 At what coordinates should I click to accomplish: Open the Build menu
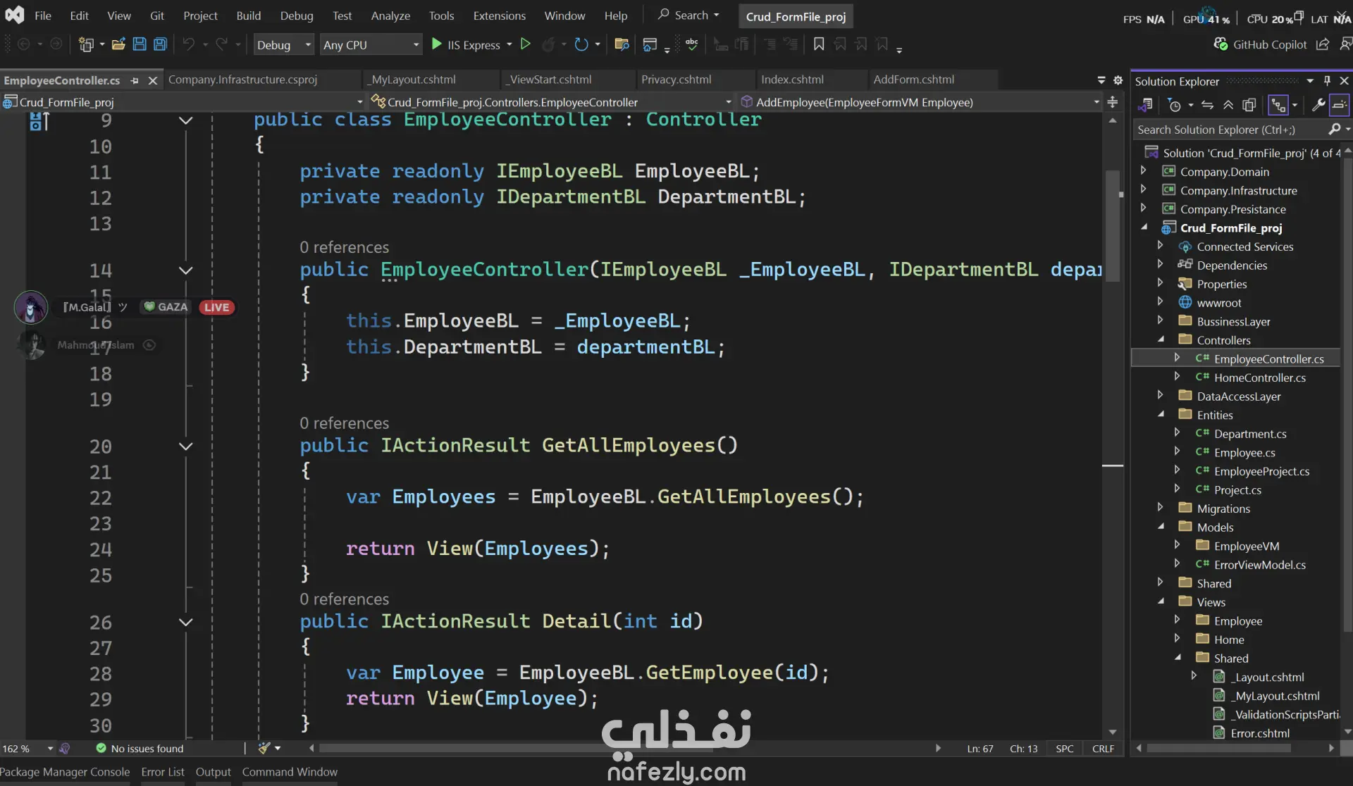(x=248, y=15)
